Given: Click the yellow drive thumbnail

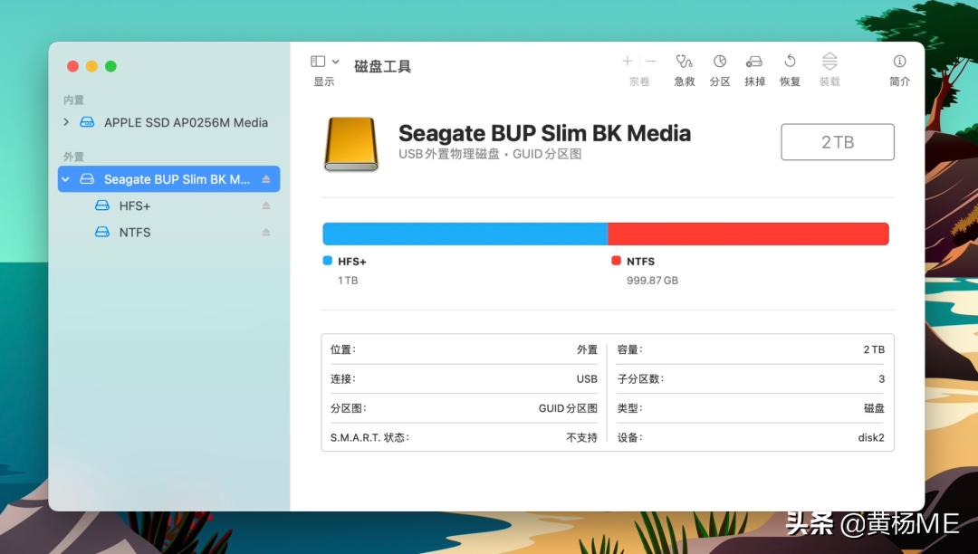Looking at the screenshot, I should (350, 143).
